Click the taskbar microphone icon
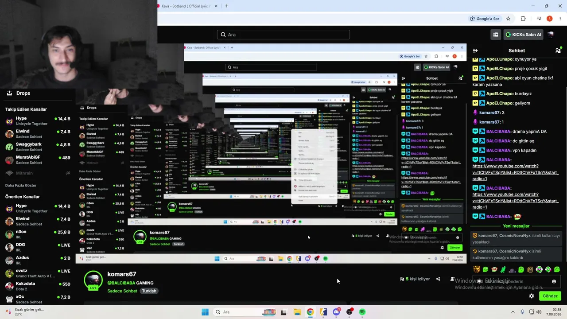The image size is (567, 319). 522,312
